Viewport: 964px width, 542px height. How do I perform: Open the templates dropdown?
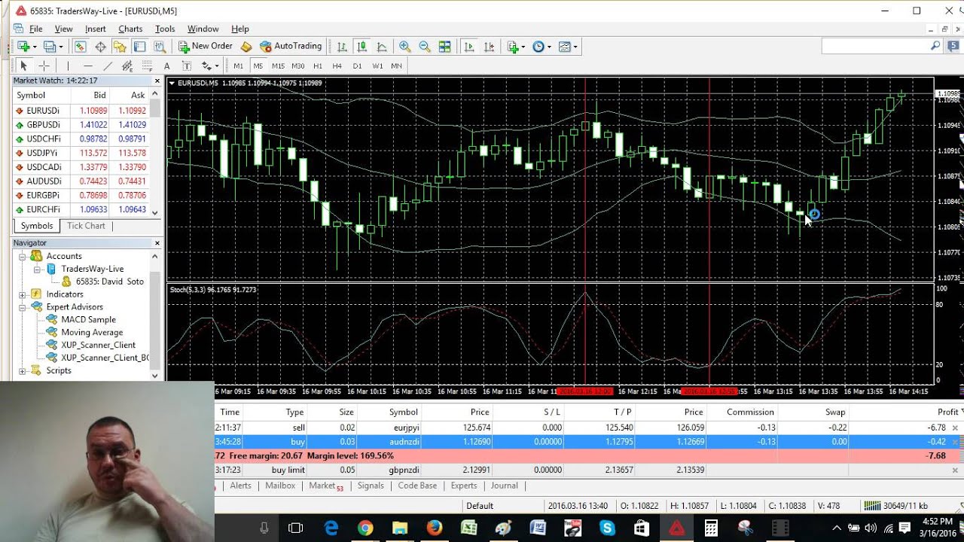pos(568,46)
